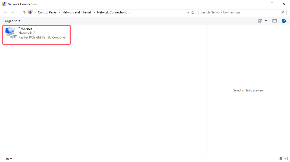The width and height of the screenshot is (290, 162).
Task: Click the magnifier in the search box
Action: coord(283,12)
